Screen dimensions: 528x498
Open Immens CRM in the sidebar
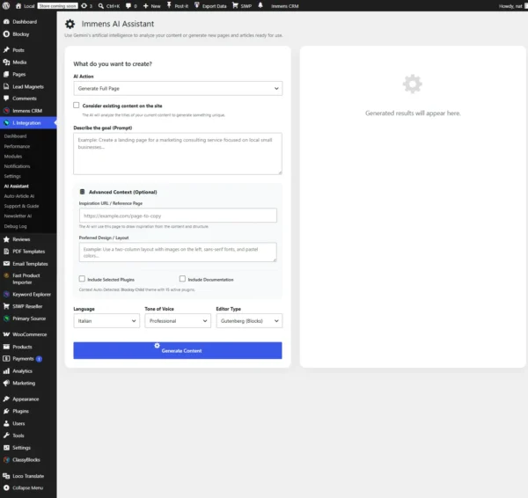(28, 111)
